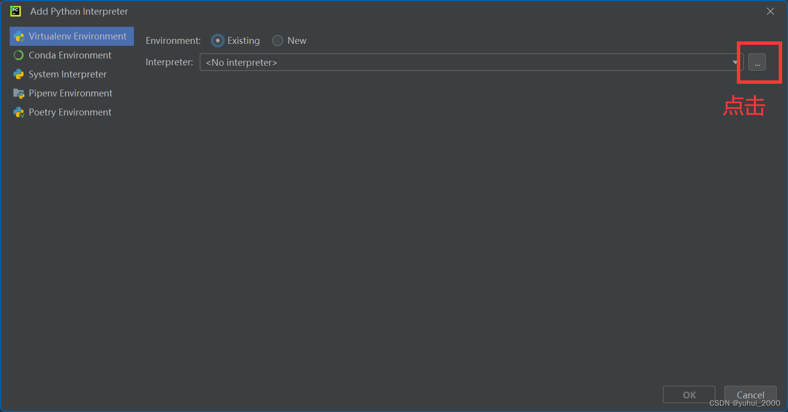Click the 'Environment:' label
The width and height of the screenshot is (788, 412).
click(173, 40)
